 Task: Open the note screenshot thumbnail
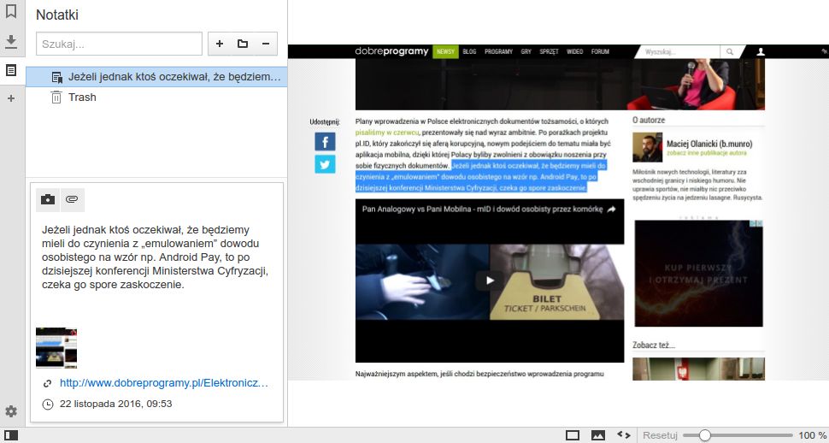(56, 348)
